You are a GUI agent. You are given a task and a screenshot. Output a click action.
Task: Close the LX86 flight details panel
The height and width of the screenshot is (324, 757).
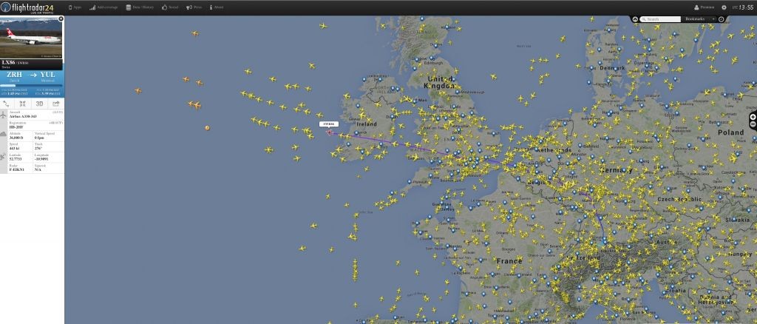[x=61, y=18]
